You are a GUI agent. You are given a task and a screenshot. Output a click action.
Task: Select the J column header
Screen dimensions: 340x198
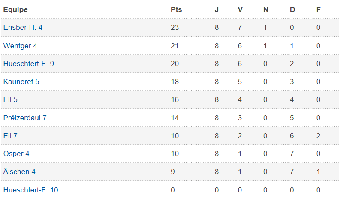217,10
